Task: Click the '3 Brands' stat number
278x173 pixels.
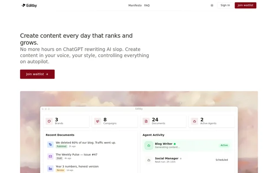Action: tap(56, 119)
